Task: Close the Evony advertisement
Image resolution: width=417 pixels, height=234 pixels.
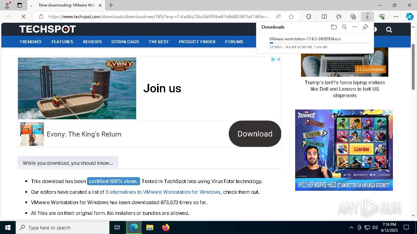Action: tap(279, 59)
